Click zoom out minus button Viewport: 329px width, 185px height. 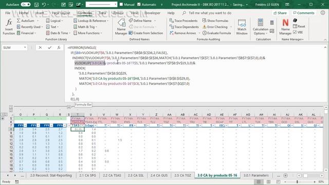(x=285, y=181)
